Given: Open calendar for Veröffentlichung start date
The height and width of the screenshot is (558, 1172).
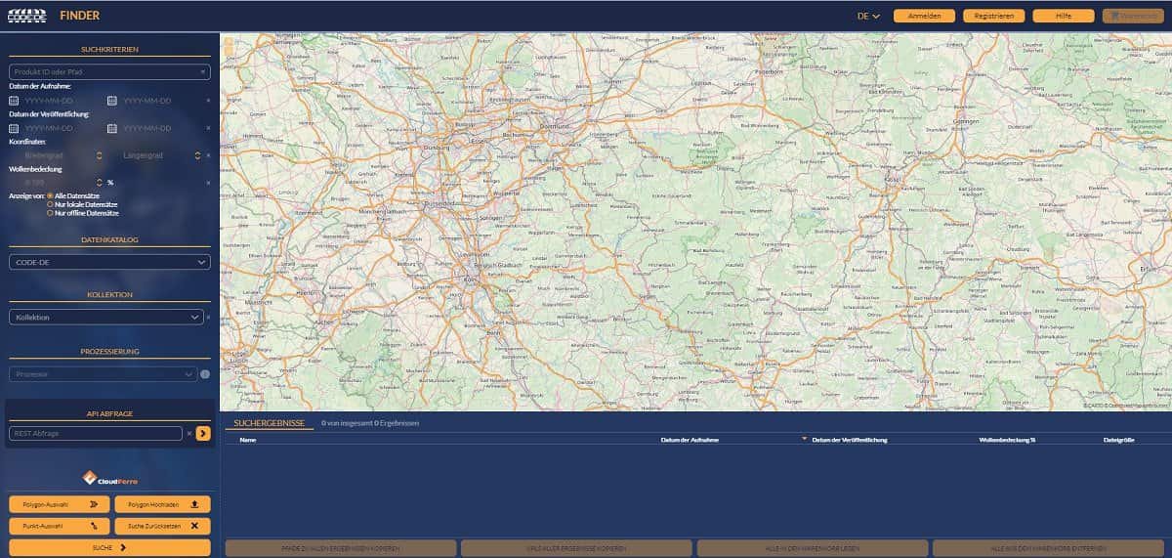Looking at the screenshot, I should click(x=14, y=128).
